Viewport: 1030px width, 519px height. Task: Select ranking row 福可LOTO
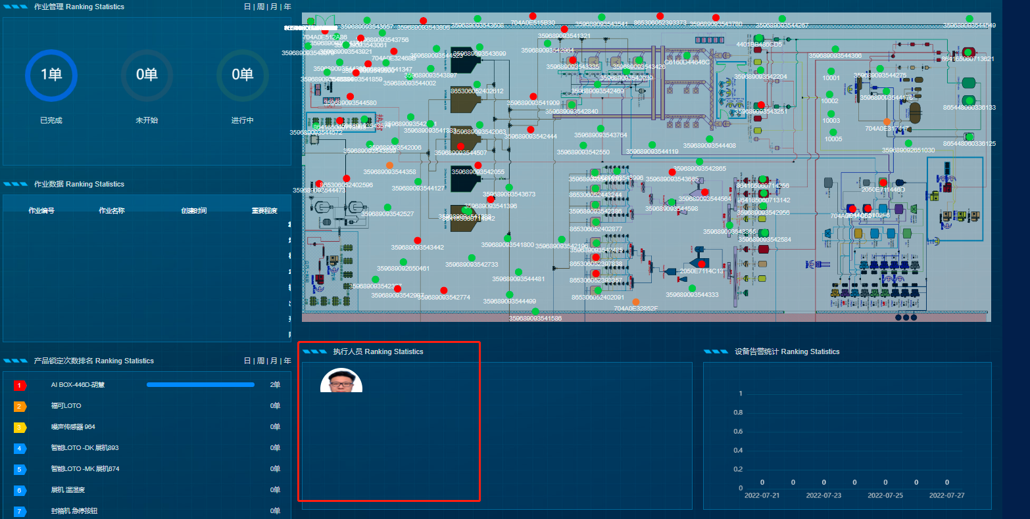coord(147,406)
